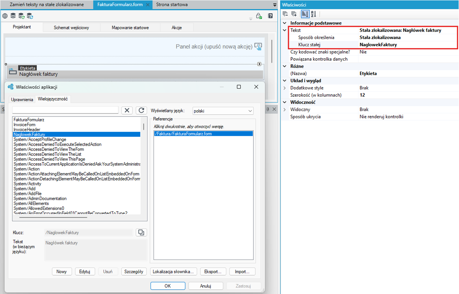Open the help question mark icon

click(x=270, y=16)
